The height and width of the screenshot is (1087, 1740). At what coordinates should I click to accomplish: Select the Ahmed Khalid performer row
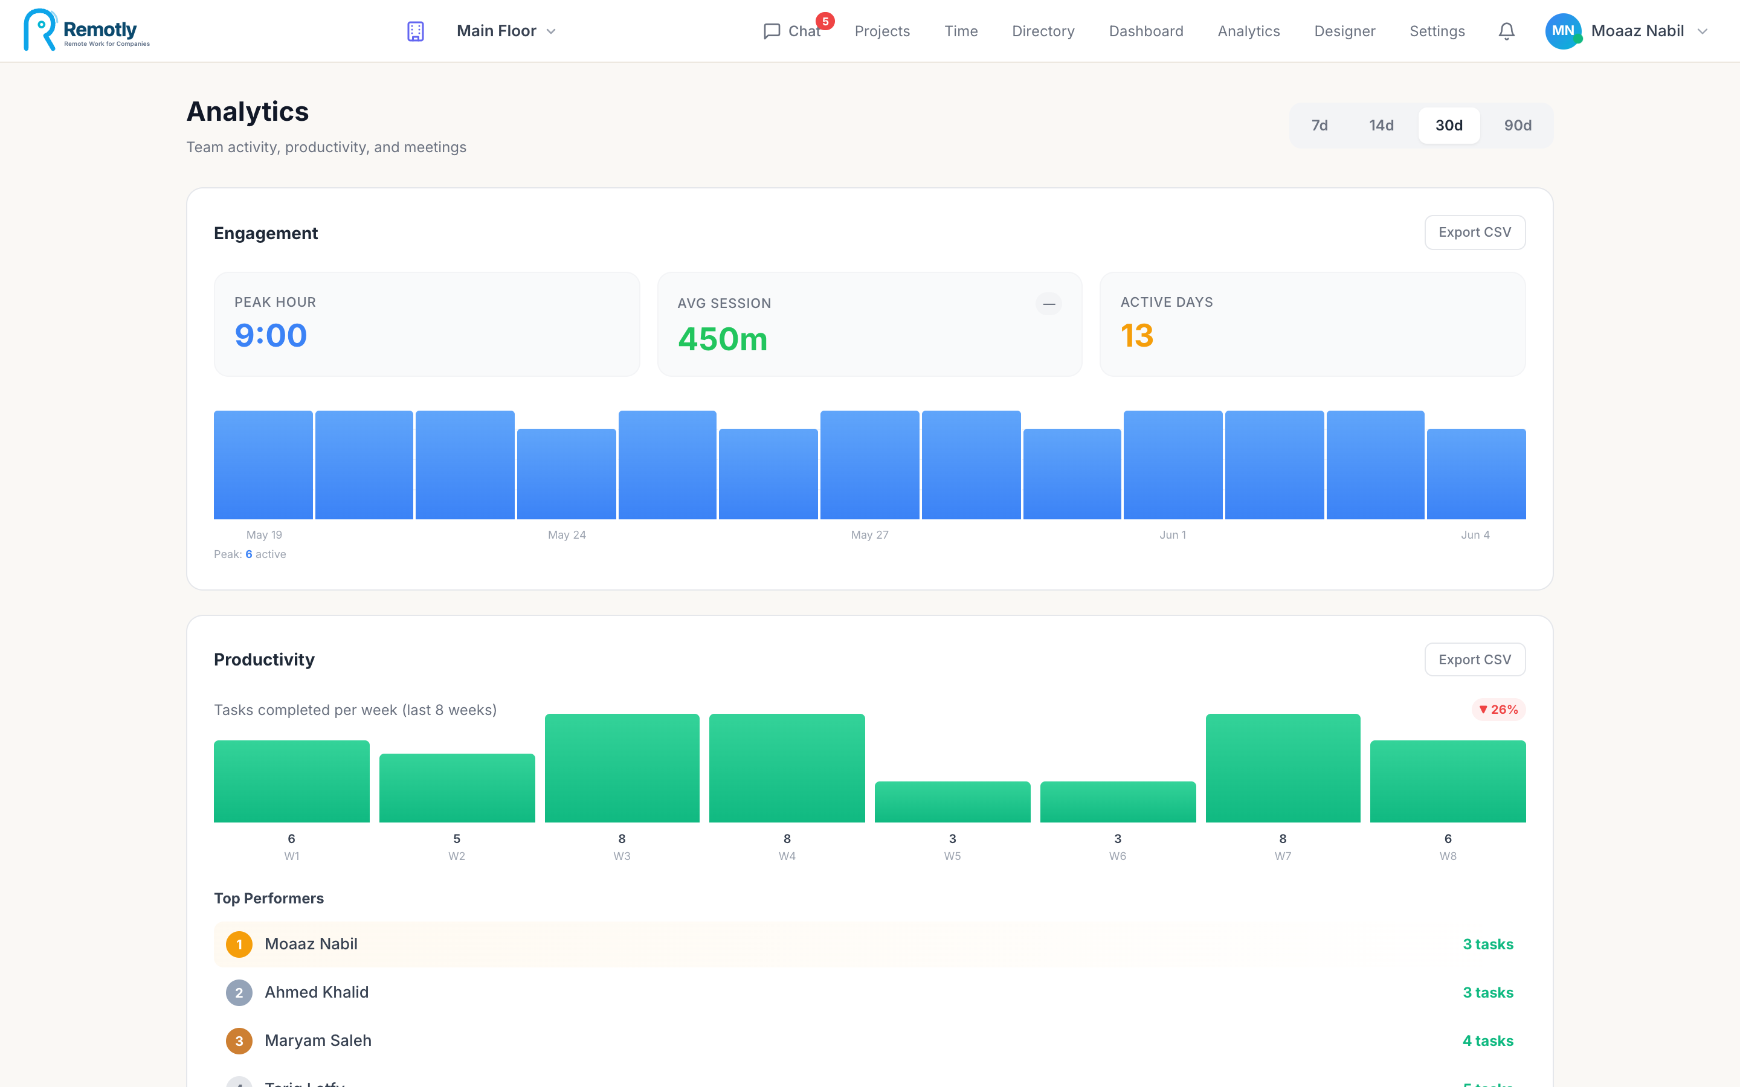(870, 993)
